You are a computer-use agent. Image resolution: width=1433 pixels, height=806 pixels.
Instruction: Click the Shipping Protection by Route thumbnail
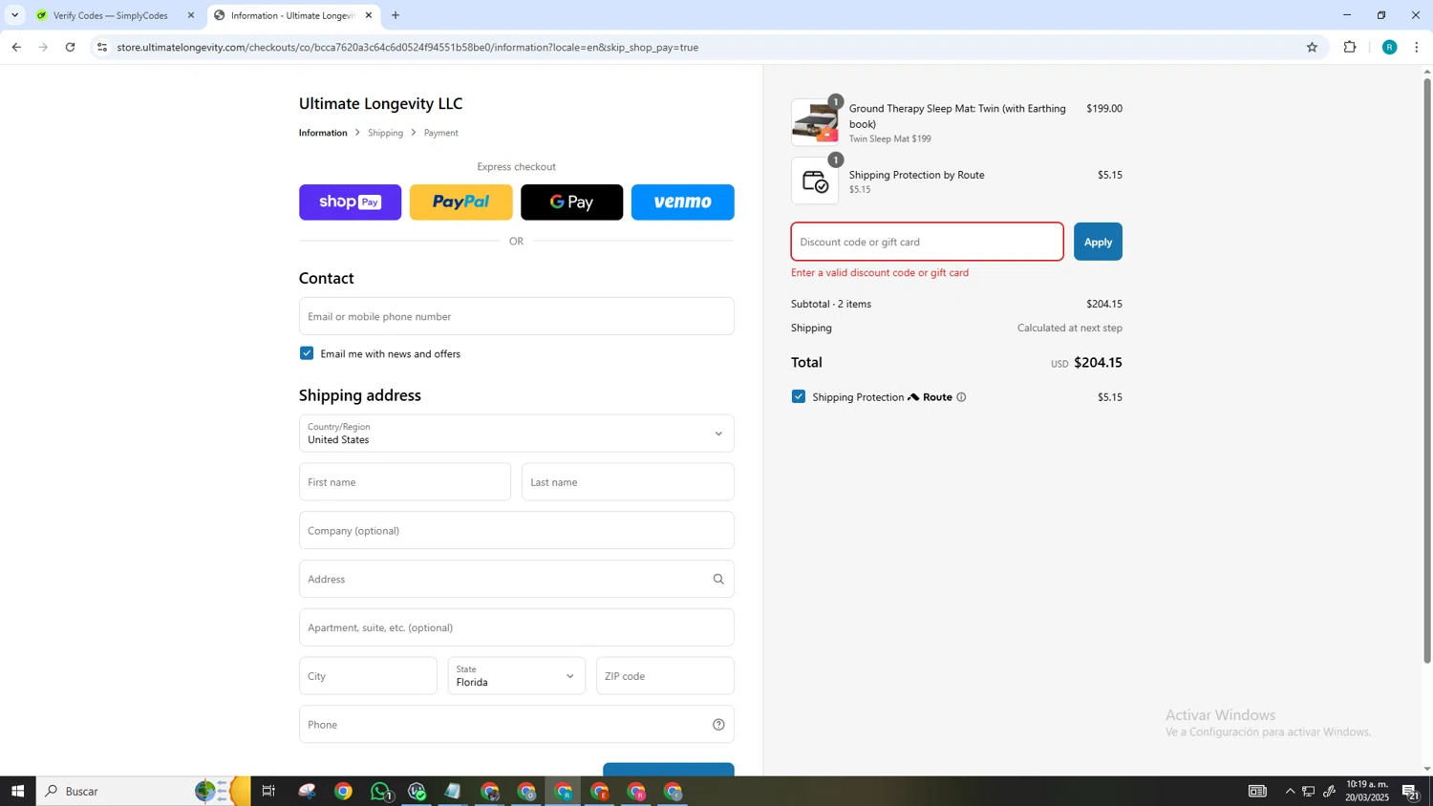point(815,180)
